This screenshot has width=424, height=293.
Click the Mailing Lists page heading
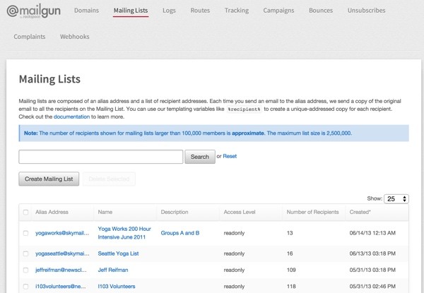[49, 79]
